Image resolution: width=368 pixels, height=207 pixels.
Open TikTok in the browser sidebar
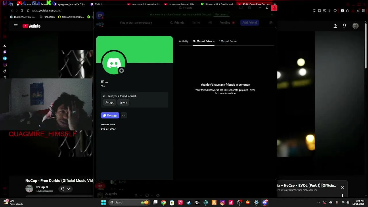coord(5,71)
